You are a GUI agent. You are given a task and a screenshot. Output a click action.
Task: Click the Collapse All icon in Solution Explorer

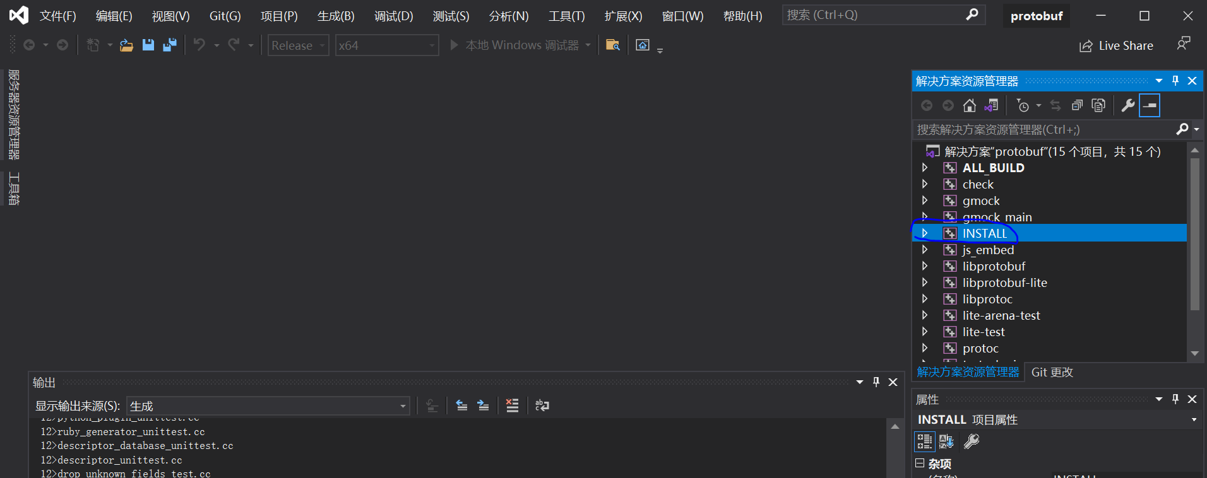click(x=1077, y=105)
